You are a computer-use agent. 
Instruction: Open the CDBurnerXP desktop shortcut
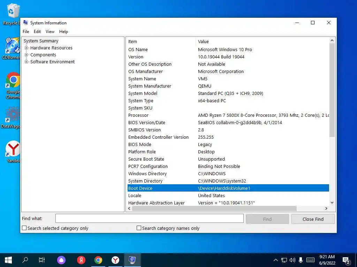(12, 48)
